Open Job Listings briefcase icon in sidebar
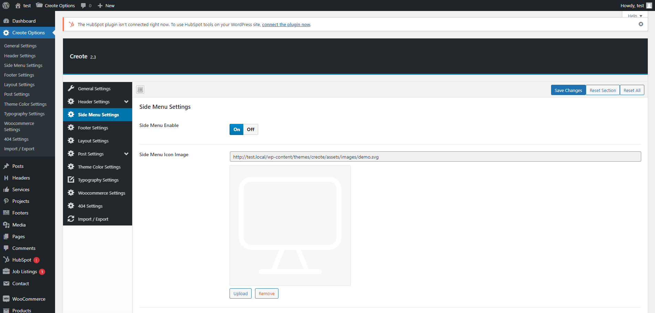 [x=6, y=271]
